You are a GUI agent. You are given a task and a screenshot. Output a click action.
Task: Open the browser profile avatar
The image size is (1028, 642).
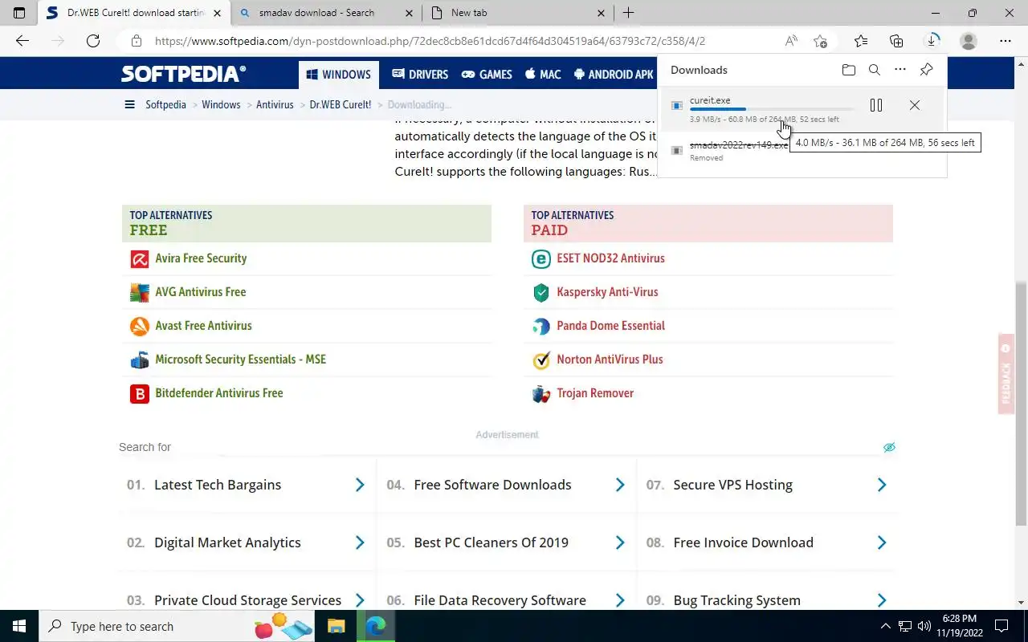click(969, 41)
